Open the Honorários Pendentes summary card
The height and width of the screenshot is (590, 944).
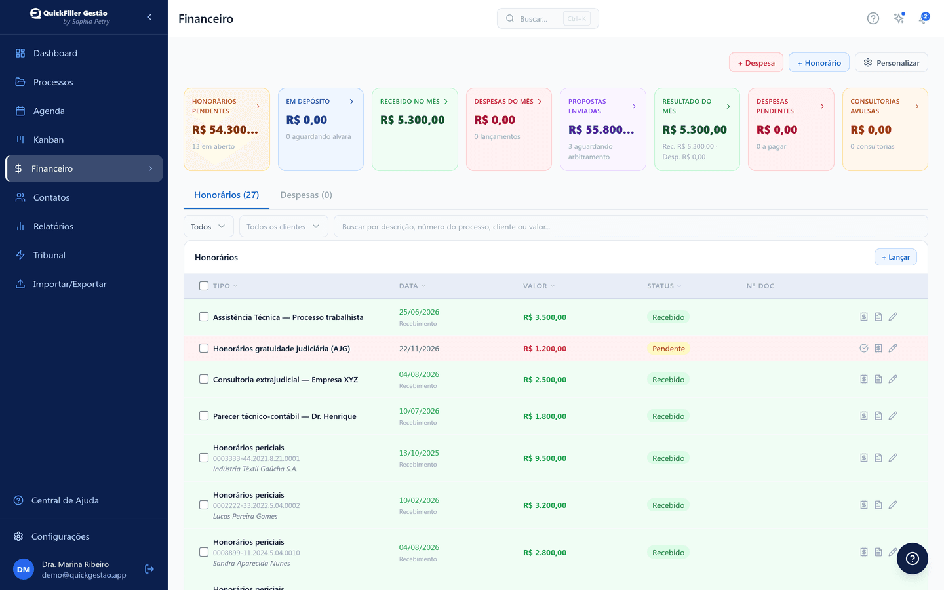pos(227,129)
